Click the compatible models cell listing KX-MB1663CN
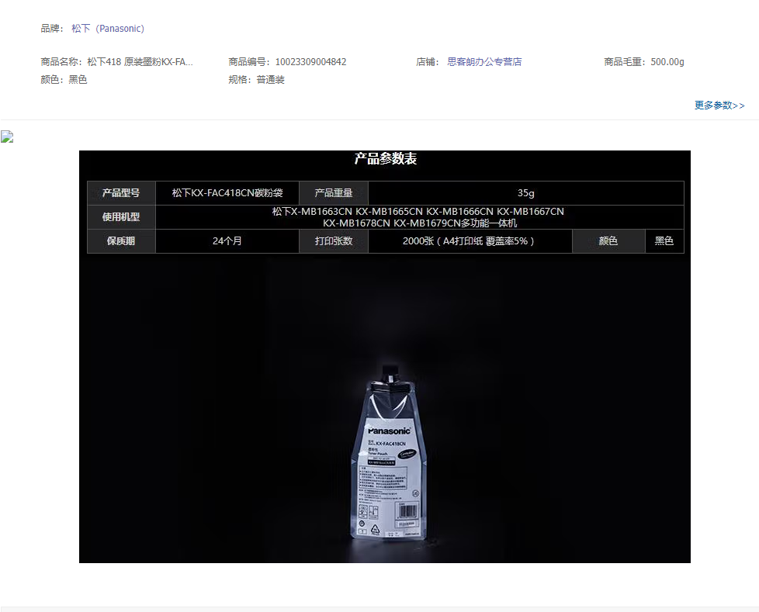This screenshot has height=612, width=759. pyautogui.click(x=419, y=217)
